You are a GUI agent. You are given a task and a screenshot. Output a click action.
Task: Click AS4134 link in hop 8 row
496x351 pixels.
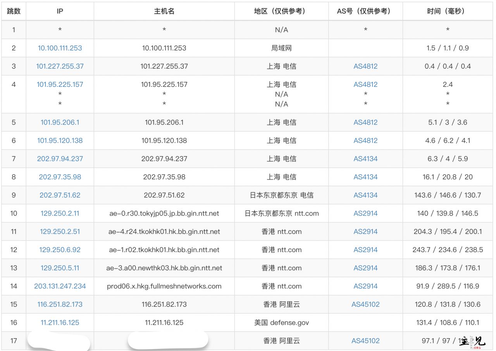click(365, 177)
